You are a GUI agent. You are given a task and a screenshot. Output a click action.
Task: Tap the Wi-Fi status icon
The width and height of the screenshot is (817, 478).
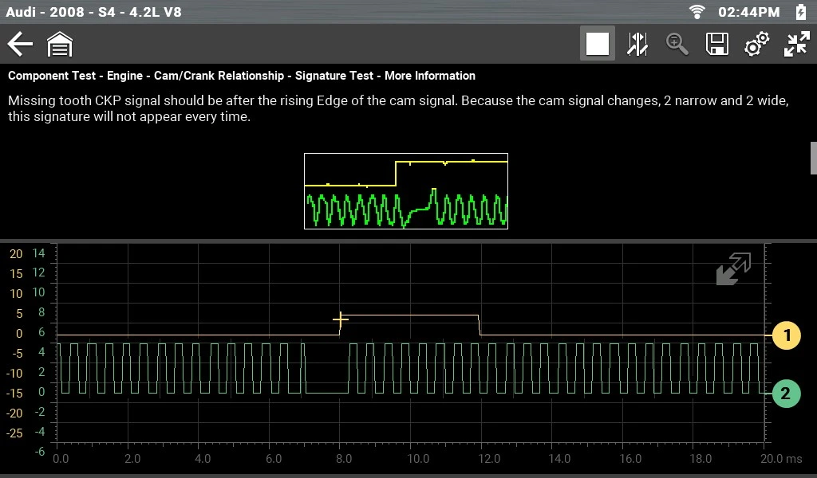point(698,12)
